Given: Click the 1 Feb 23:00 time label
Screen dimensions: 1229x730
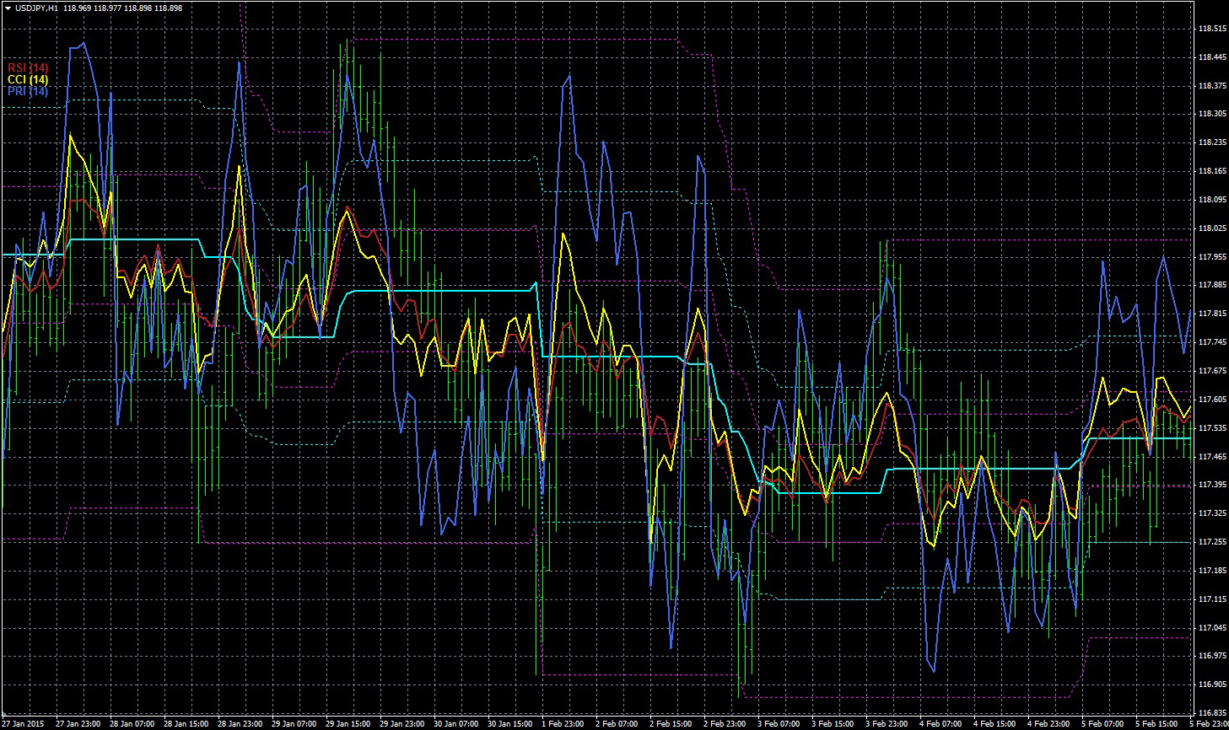Looking at the screenshot, I should click(563, 724).
